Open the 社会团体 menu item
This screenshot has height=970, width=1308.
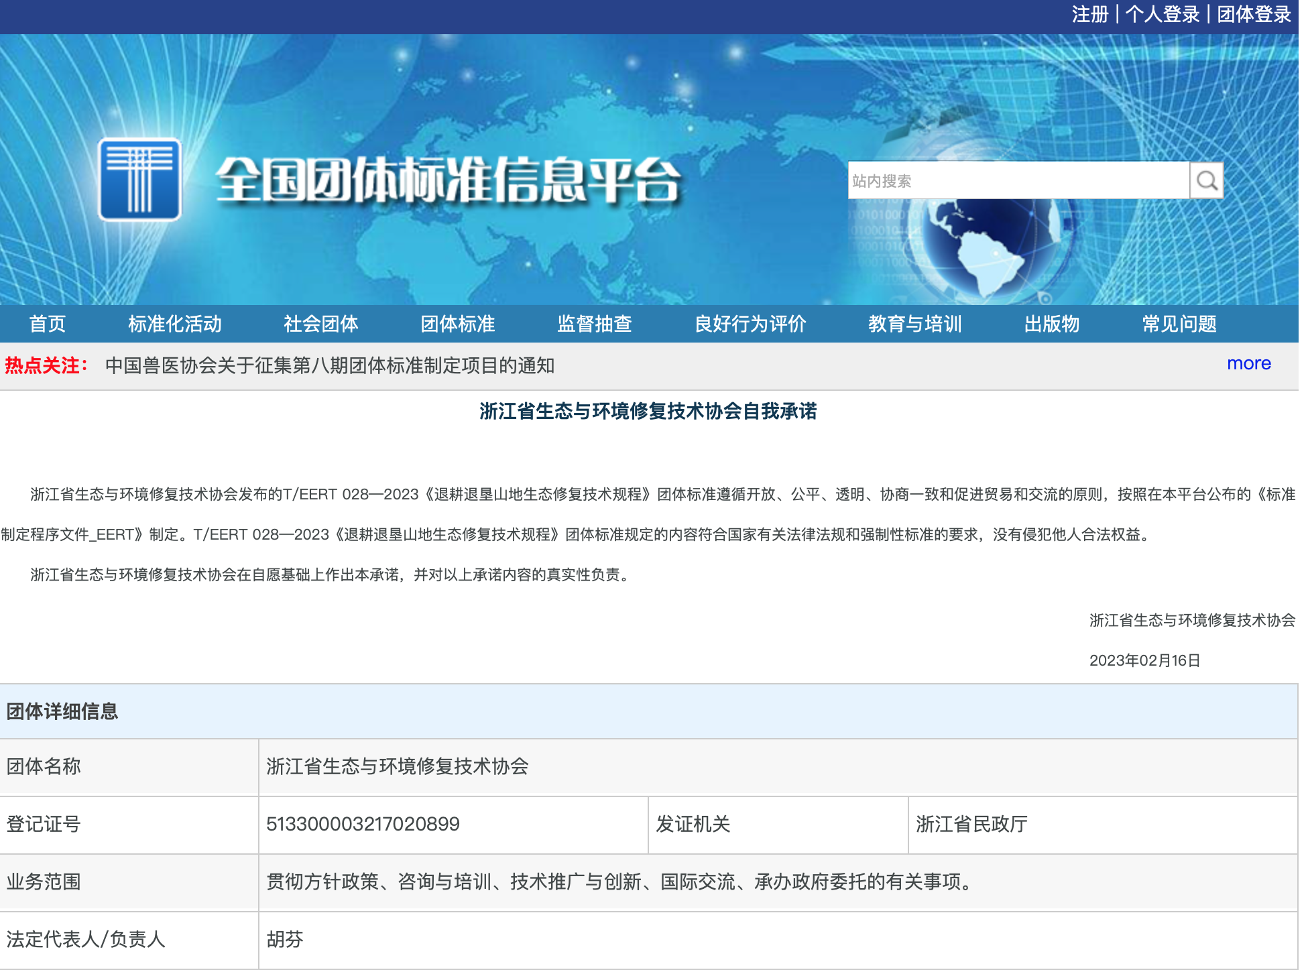point(321,324)
